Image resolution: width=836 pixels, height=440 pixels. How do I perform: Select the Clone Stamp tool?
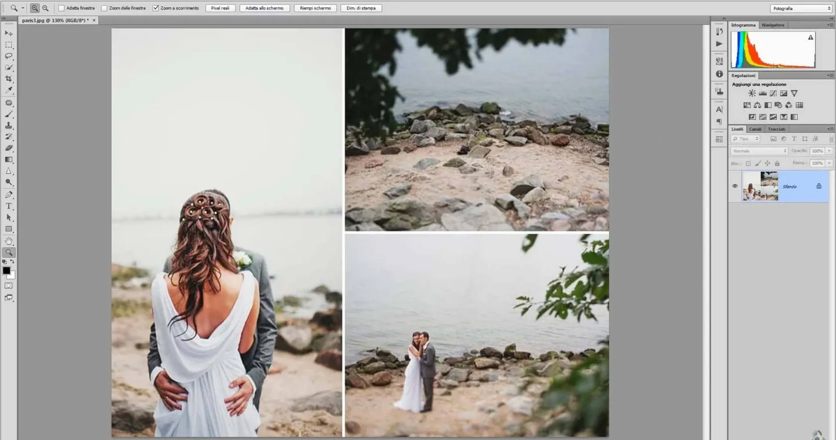point(8,125)
